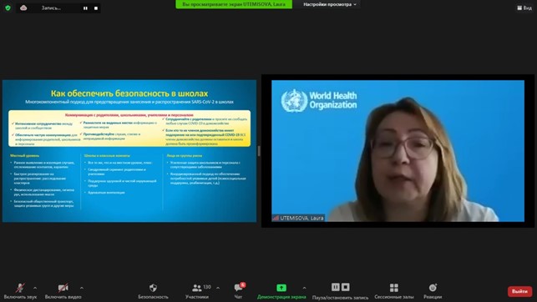
Task: Open Настройки просмотра view options dropdown
Action: click(x=330, y=4)
